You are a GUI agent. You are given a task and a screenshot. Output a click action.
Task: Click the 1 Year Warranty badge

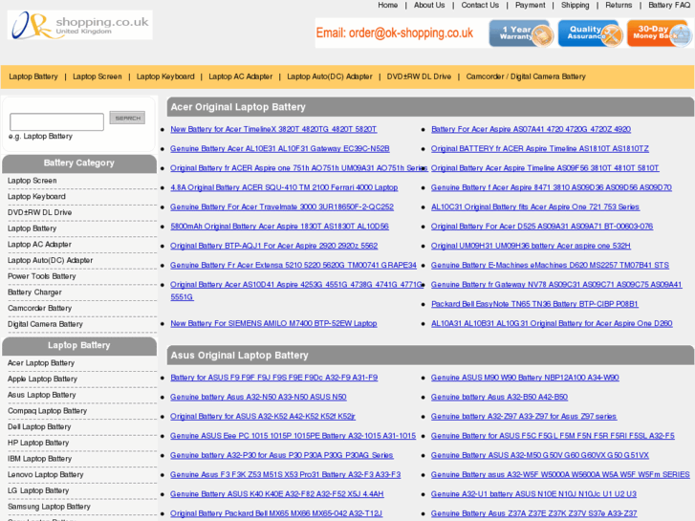521,33
